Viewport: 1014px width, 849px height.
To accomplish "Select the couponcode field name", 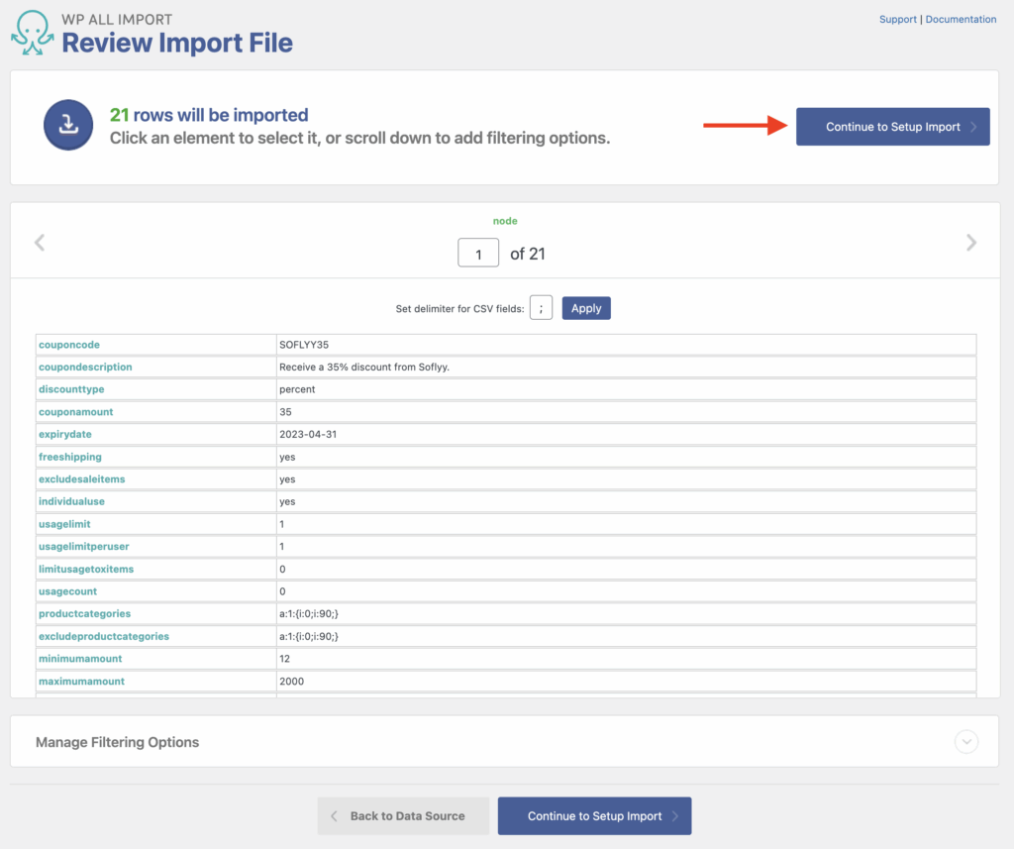I will [69, 345].
